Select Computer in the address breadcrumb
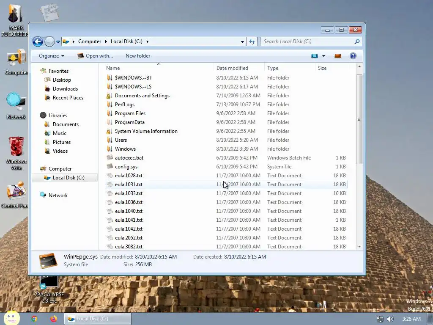The height and width of the screenshot is (325, 433). click(90, 41)
